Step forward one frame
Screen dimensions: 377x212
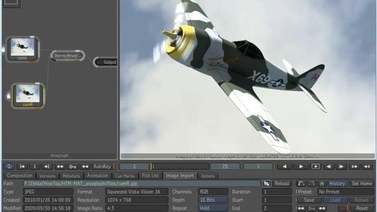click(x=341, y=166)
